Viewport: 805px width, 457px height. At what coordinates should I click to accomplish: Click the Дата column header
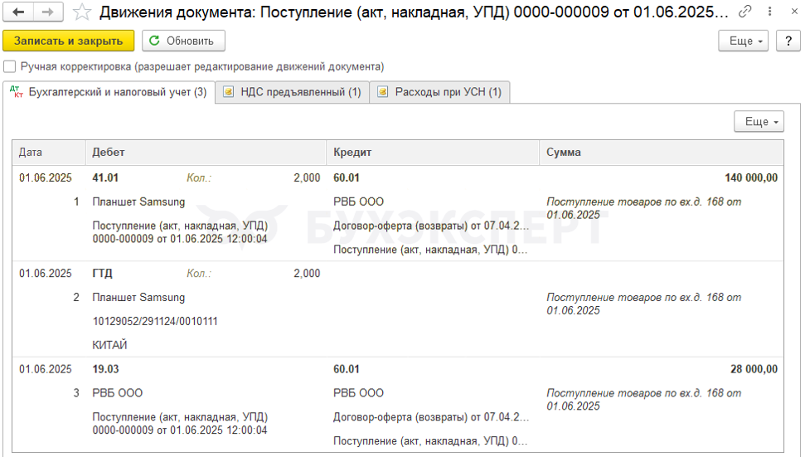[49, 153]
